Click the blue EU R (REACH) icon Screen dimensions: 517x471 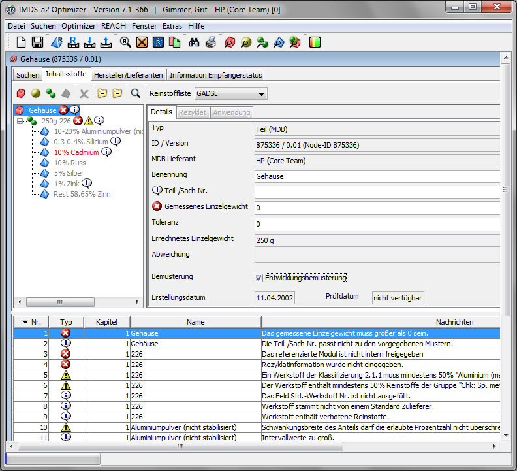pyautogui.click(x=158, y=42)
